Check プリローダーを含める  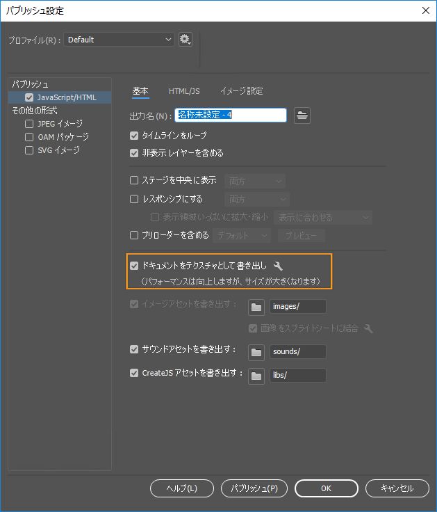coord(134,235)
